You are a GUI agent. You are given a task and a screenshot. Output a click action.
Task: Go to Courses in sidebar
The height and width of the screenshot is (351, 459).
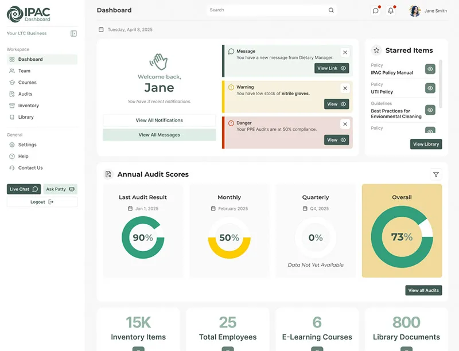[42, 83]
